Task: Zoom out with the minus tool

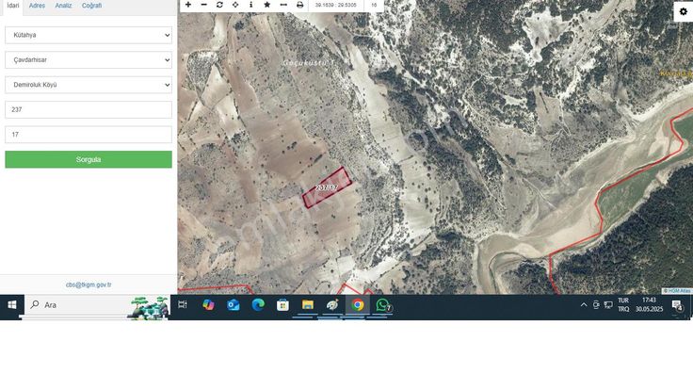Action: (x=203, y=5)
